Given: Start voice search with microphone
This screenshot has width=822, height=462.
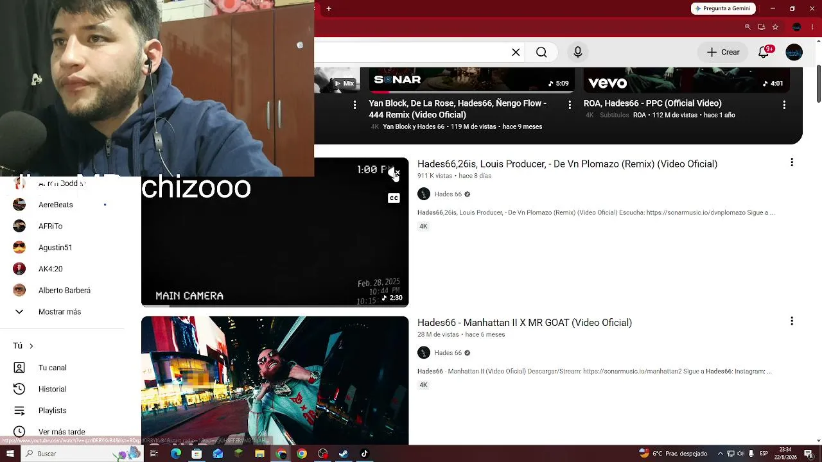Looking at the screenshot, I should [578, 52].
